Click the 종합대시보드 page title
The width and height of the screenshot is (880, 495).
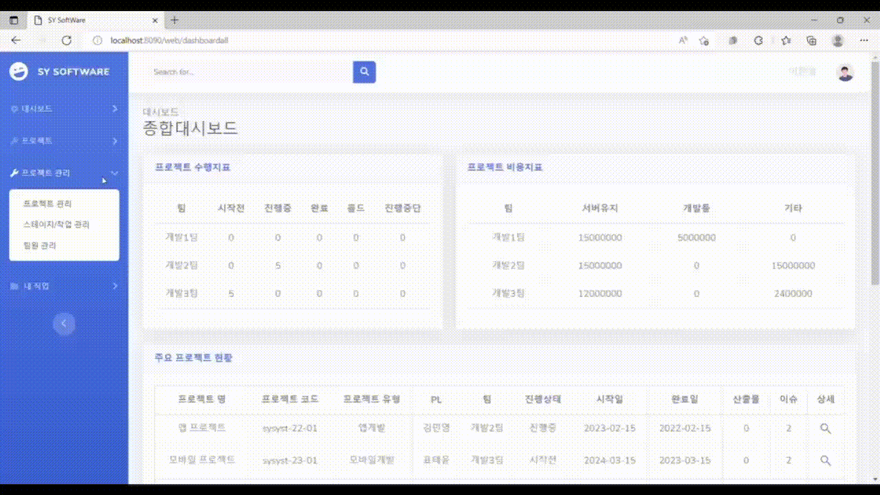(x=190, y=128)
